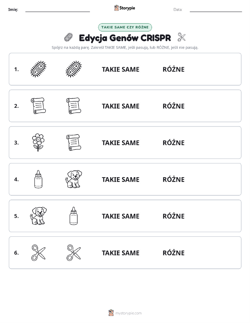Choose RÓŻNE for row 5
The width and height of the screenshot is (250, 323).
pos(173,216)
